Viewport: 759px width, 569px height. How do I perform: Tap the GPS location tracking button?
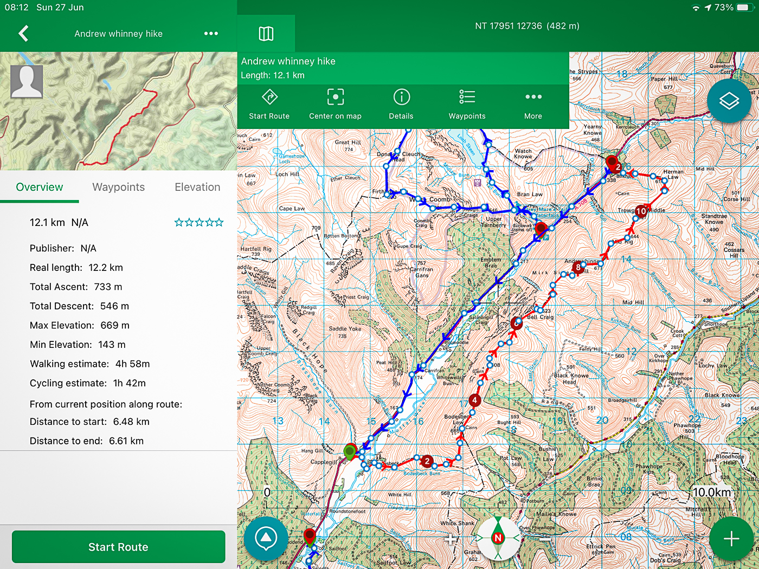(266, 538)
